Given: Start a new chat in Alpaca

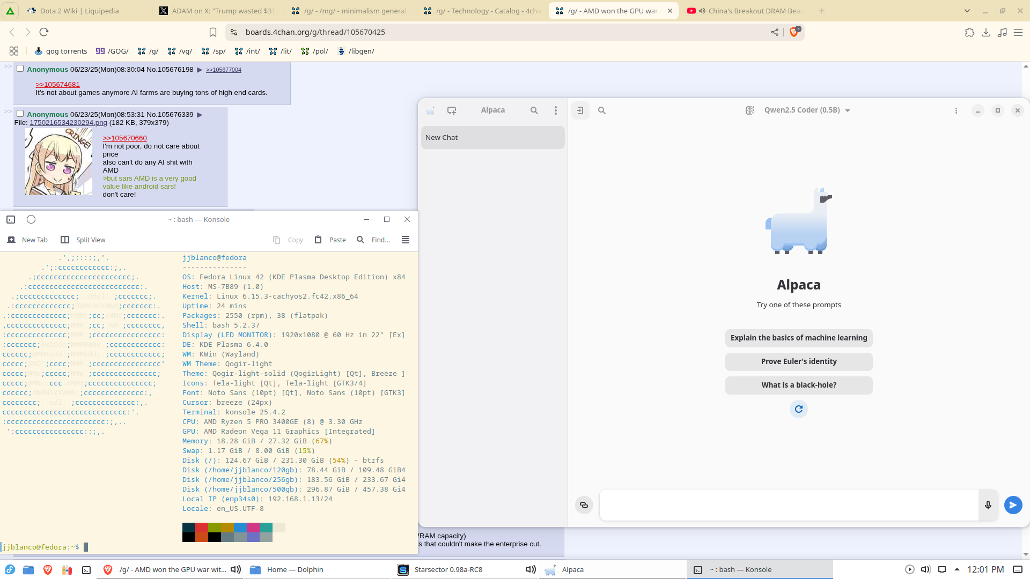Looking at the screenshot, I should coord(452,110).
